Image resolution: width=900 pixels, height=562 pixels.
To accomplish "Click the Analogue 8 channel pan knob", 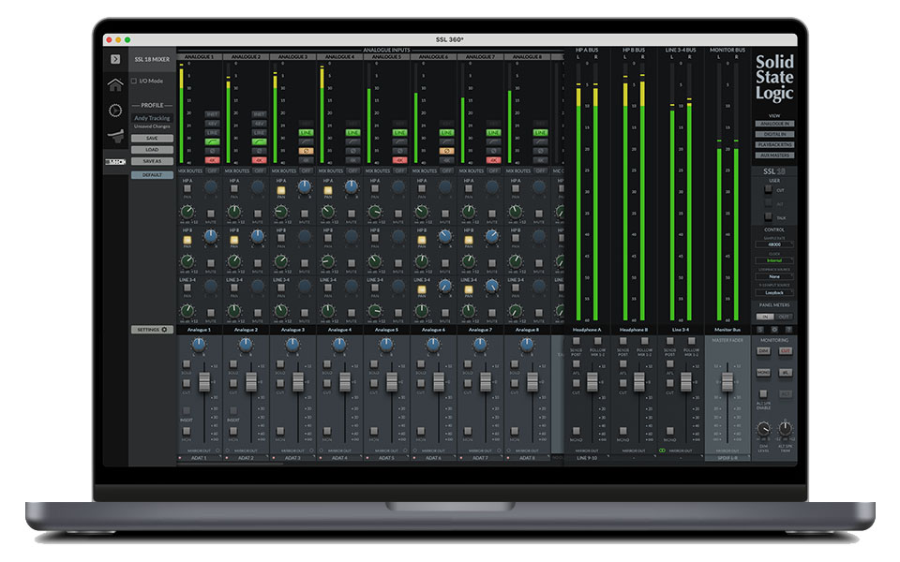I will [527, 345].
